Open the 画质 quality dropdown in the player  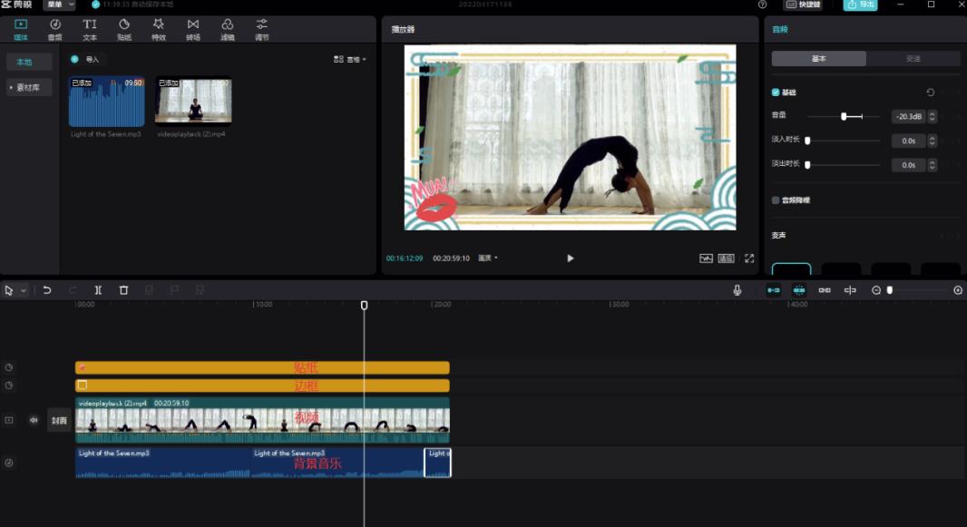click(x=487, y=259)
